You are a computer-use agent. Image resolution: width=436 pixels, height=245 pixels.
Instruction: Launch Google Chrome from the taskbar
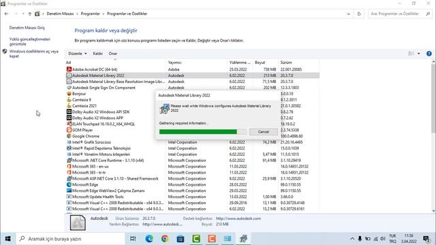pyautogui.click(x=165, y=239)
